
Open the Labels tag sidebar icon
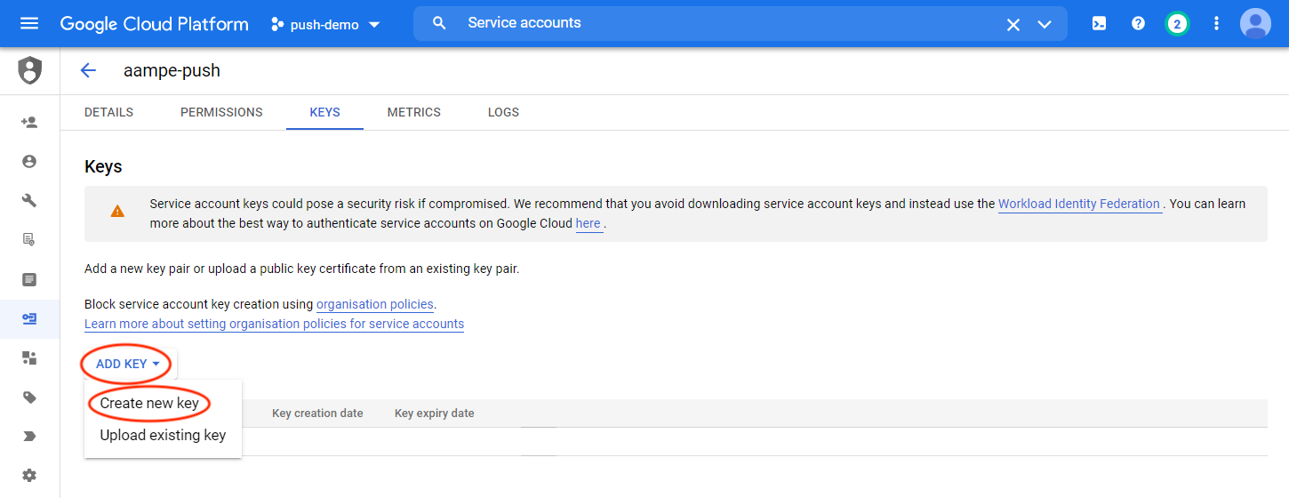(x=29, y=398)
